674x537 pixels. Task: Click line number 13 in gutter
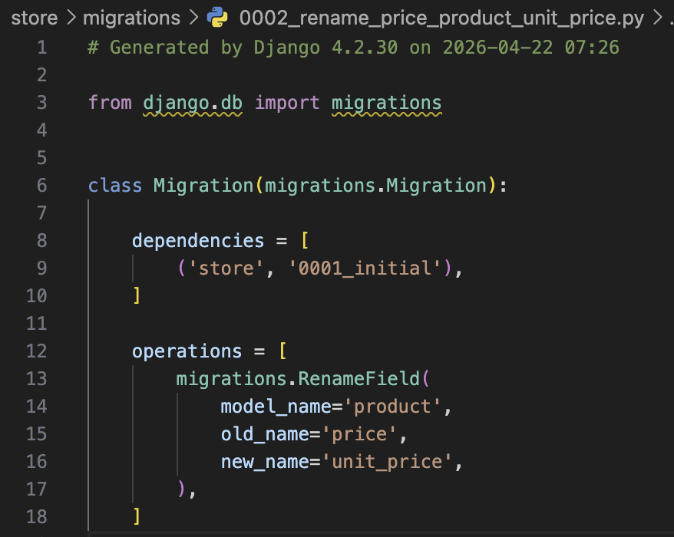pyautogui.click(x=37, y=379)
